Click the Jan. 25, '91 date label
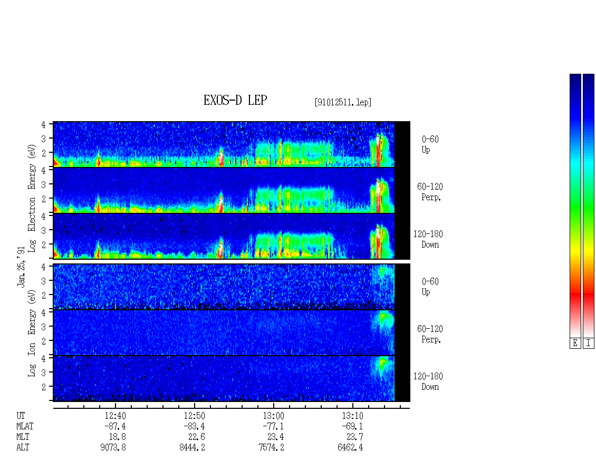 [21, 267]
